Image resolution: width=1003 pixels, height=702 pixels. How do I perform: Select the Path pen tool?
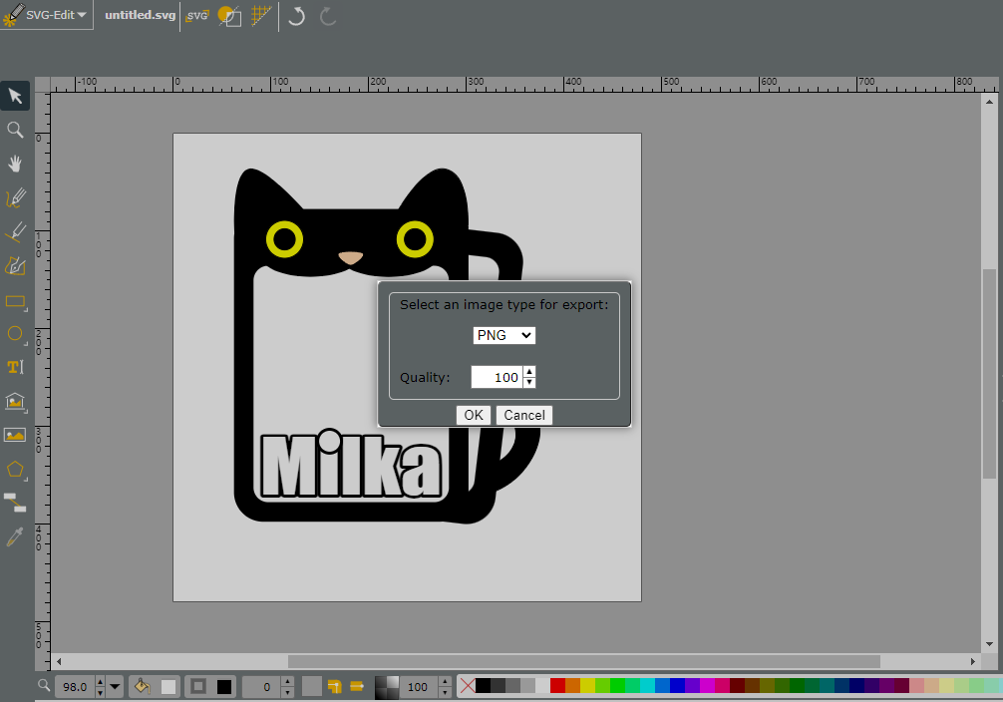click(15, 265)
